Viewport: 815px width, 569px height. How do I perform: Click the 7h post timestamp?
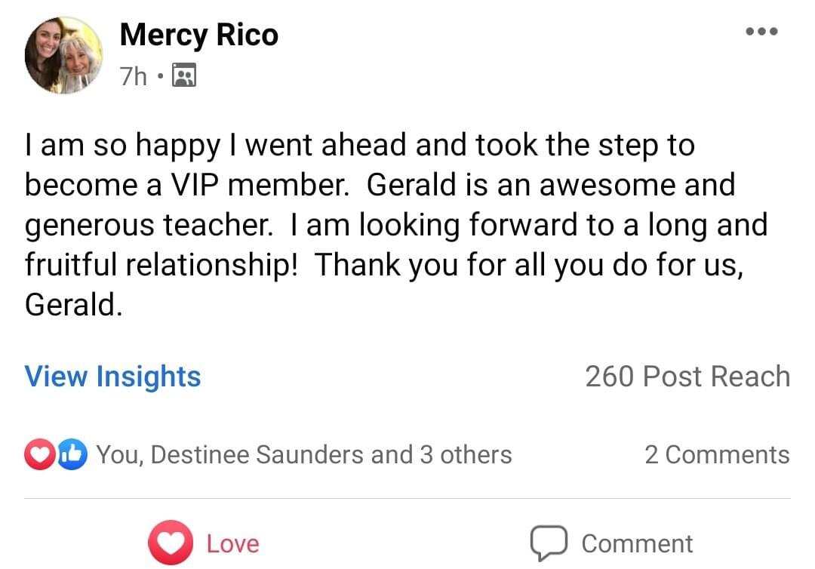click(134, 75)
